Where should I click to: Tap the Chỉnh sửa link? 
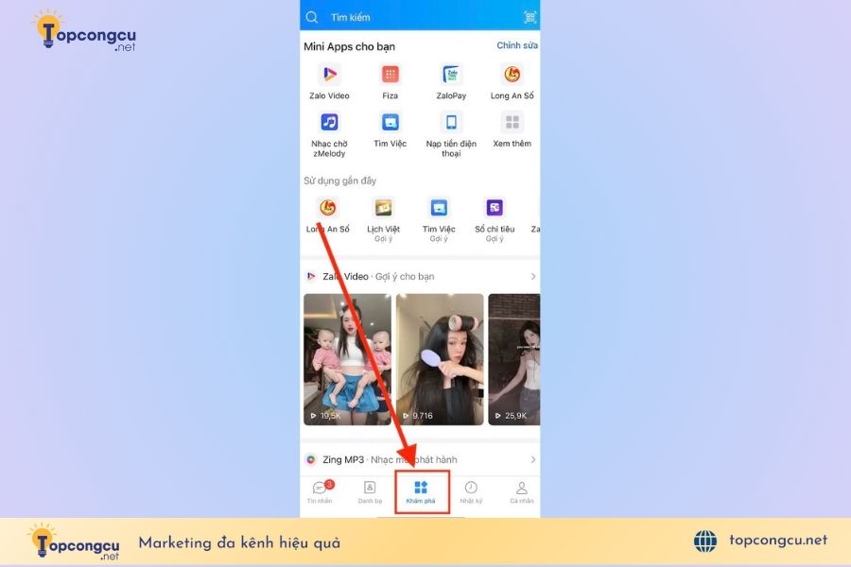(x=517, y=45)
